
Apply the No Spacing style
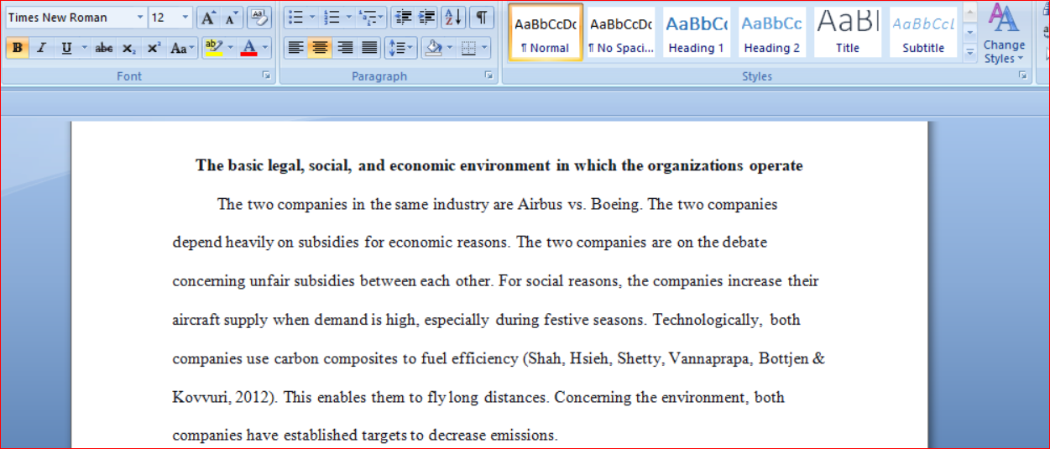(x=621, y=32)
